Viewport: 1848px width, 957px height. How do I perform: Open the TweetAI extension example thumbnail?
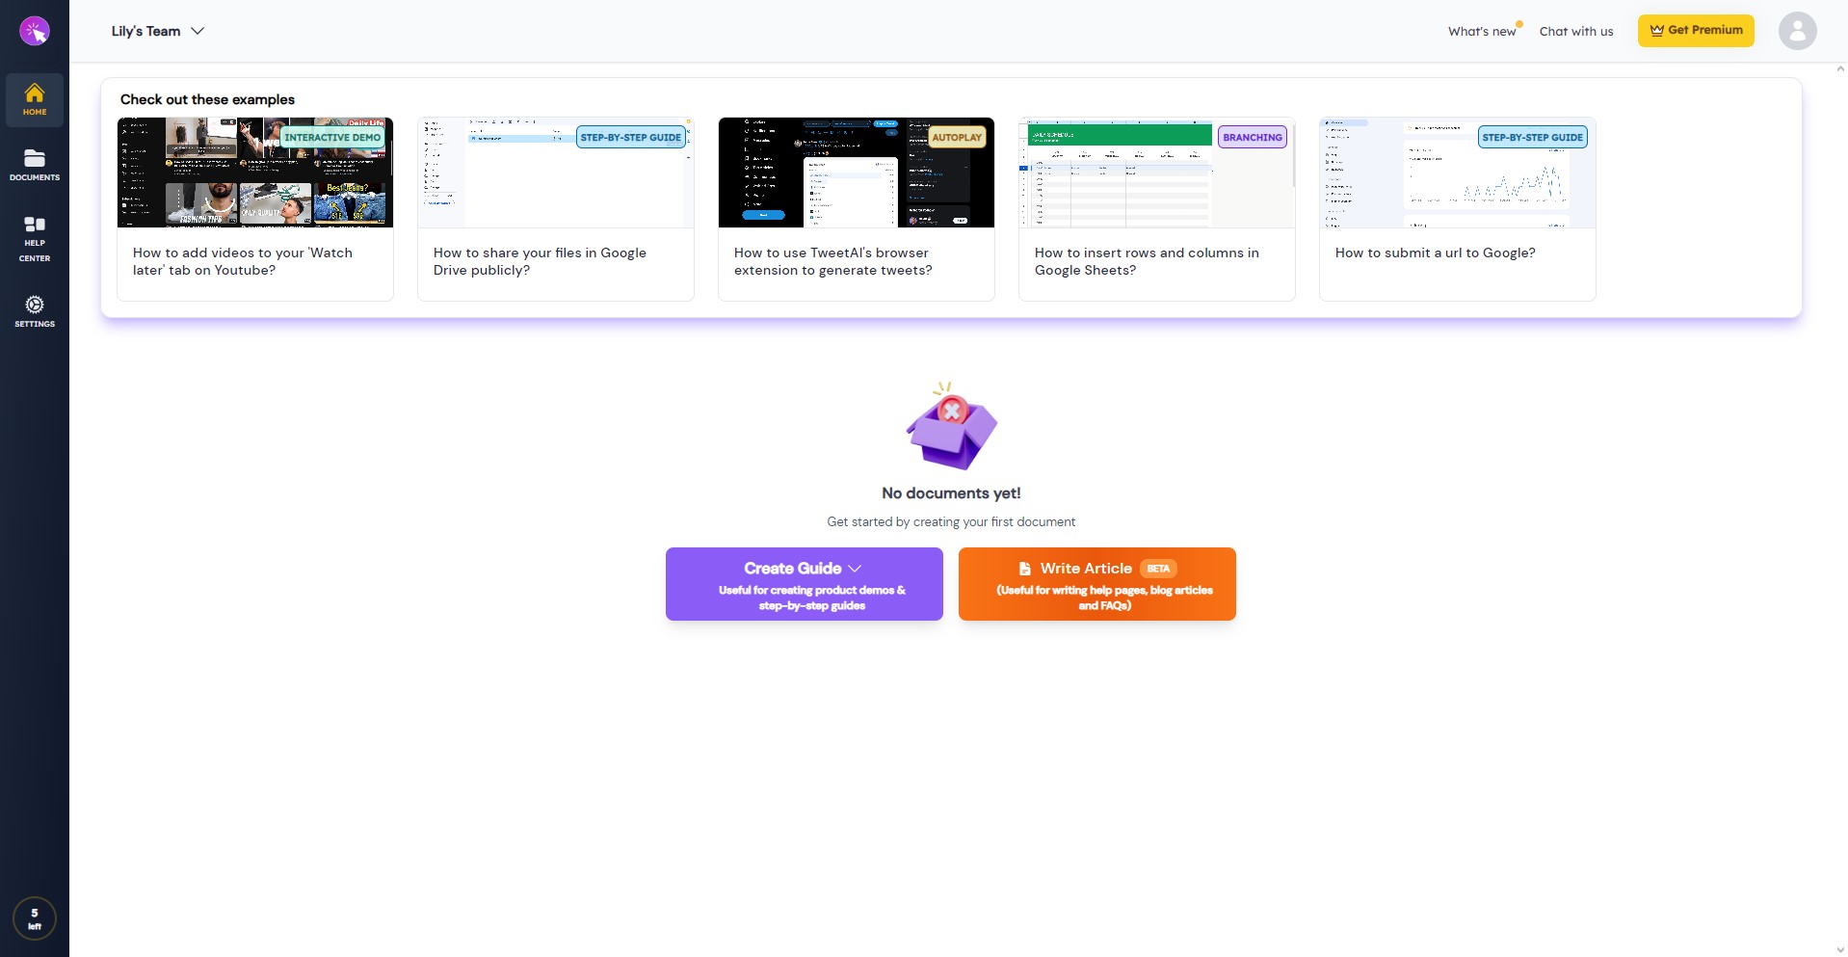point(857,173)
